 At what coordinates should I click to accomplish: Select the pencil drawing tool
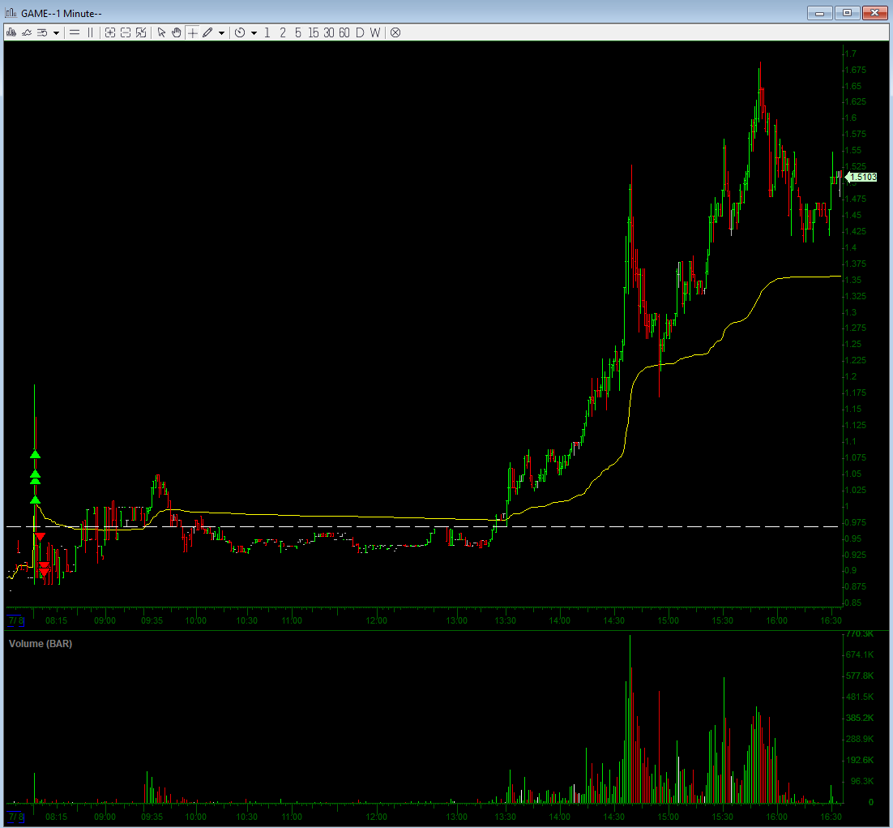click(x=208, y=33)
